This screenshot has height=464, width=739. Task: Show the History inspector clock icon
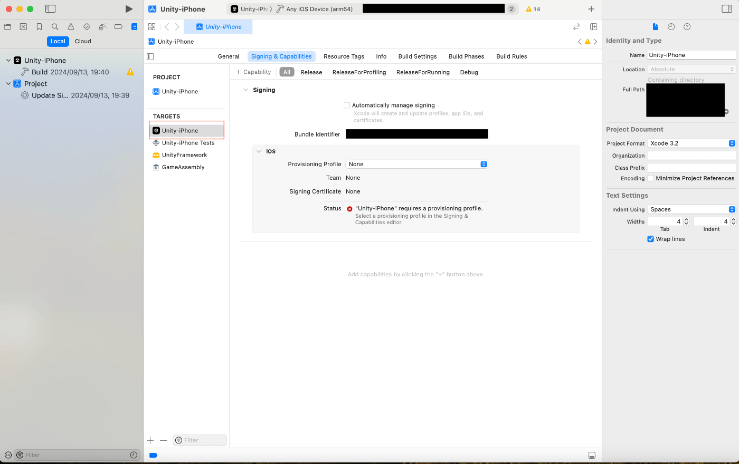[671, 26]
